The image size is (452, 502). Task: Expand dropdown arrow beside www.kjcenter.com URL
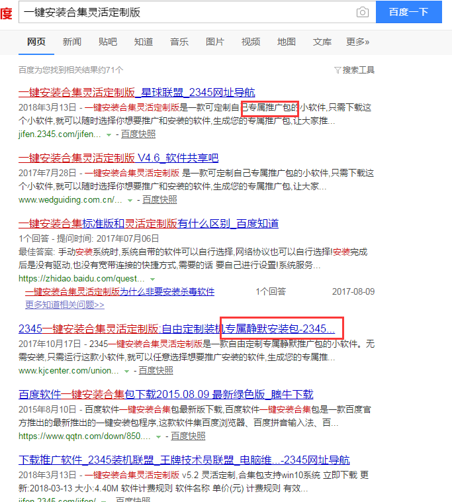tap(126, 372)
